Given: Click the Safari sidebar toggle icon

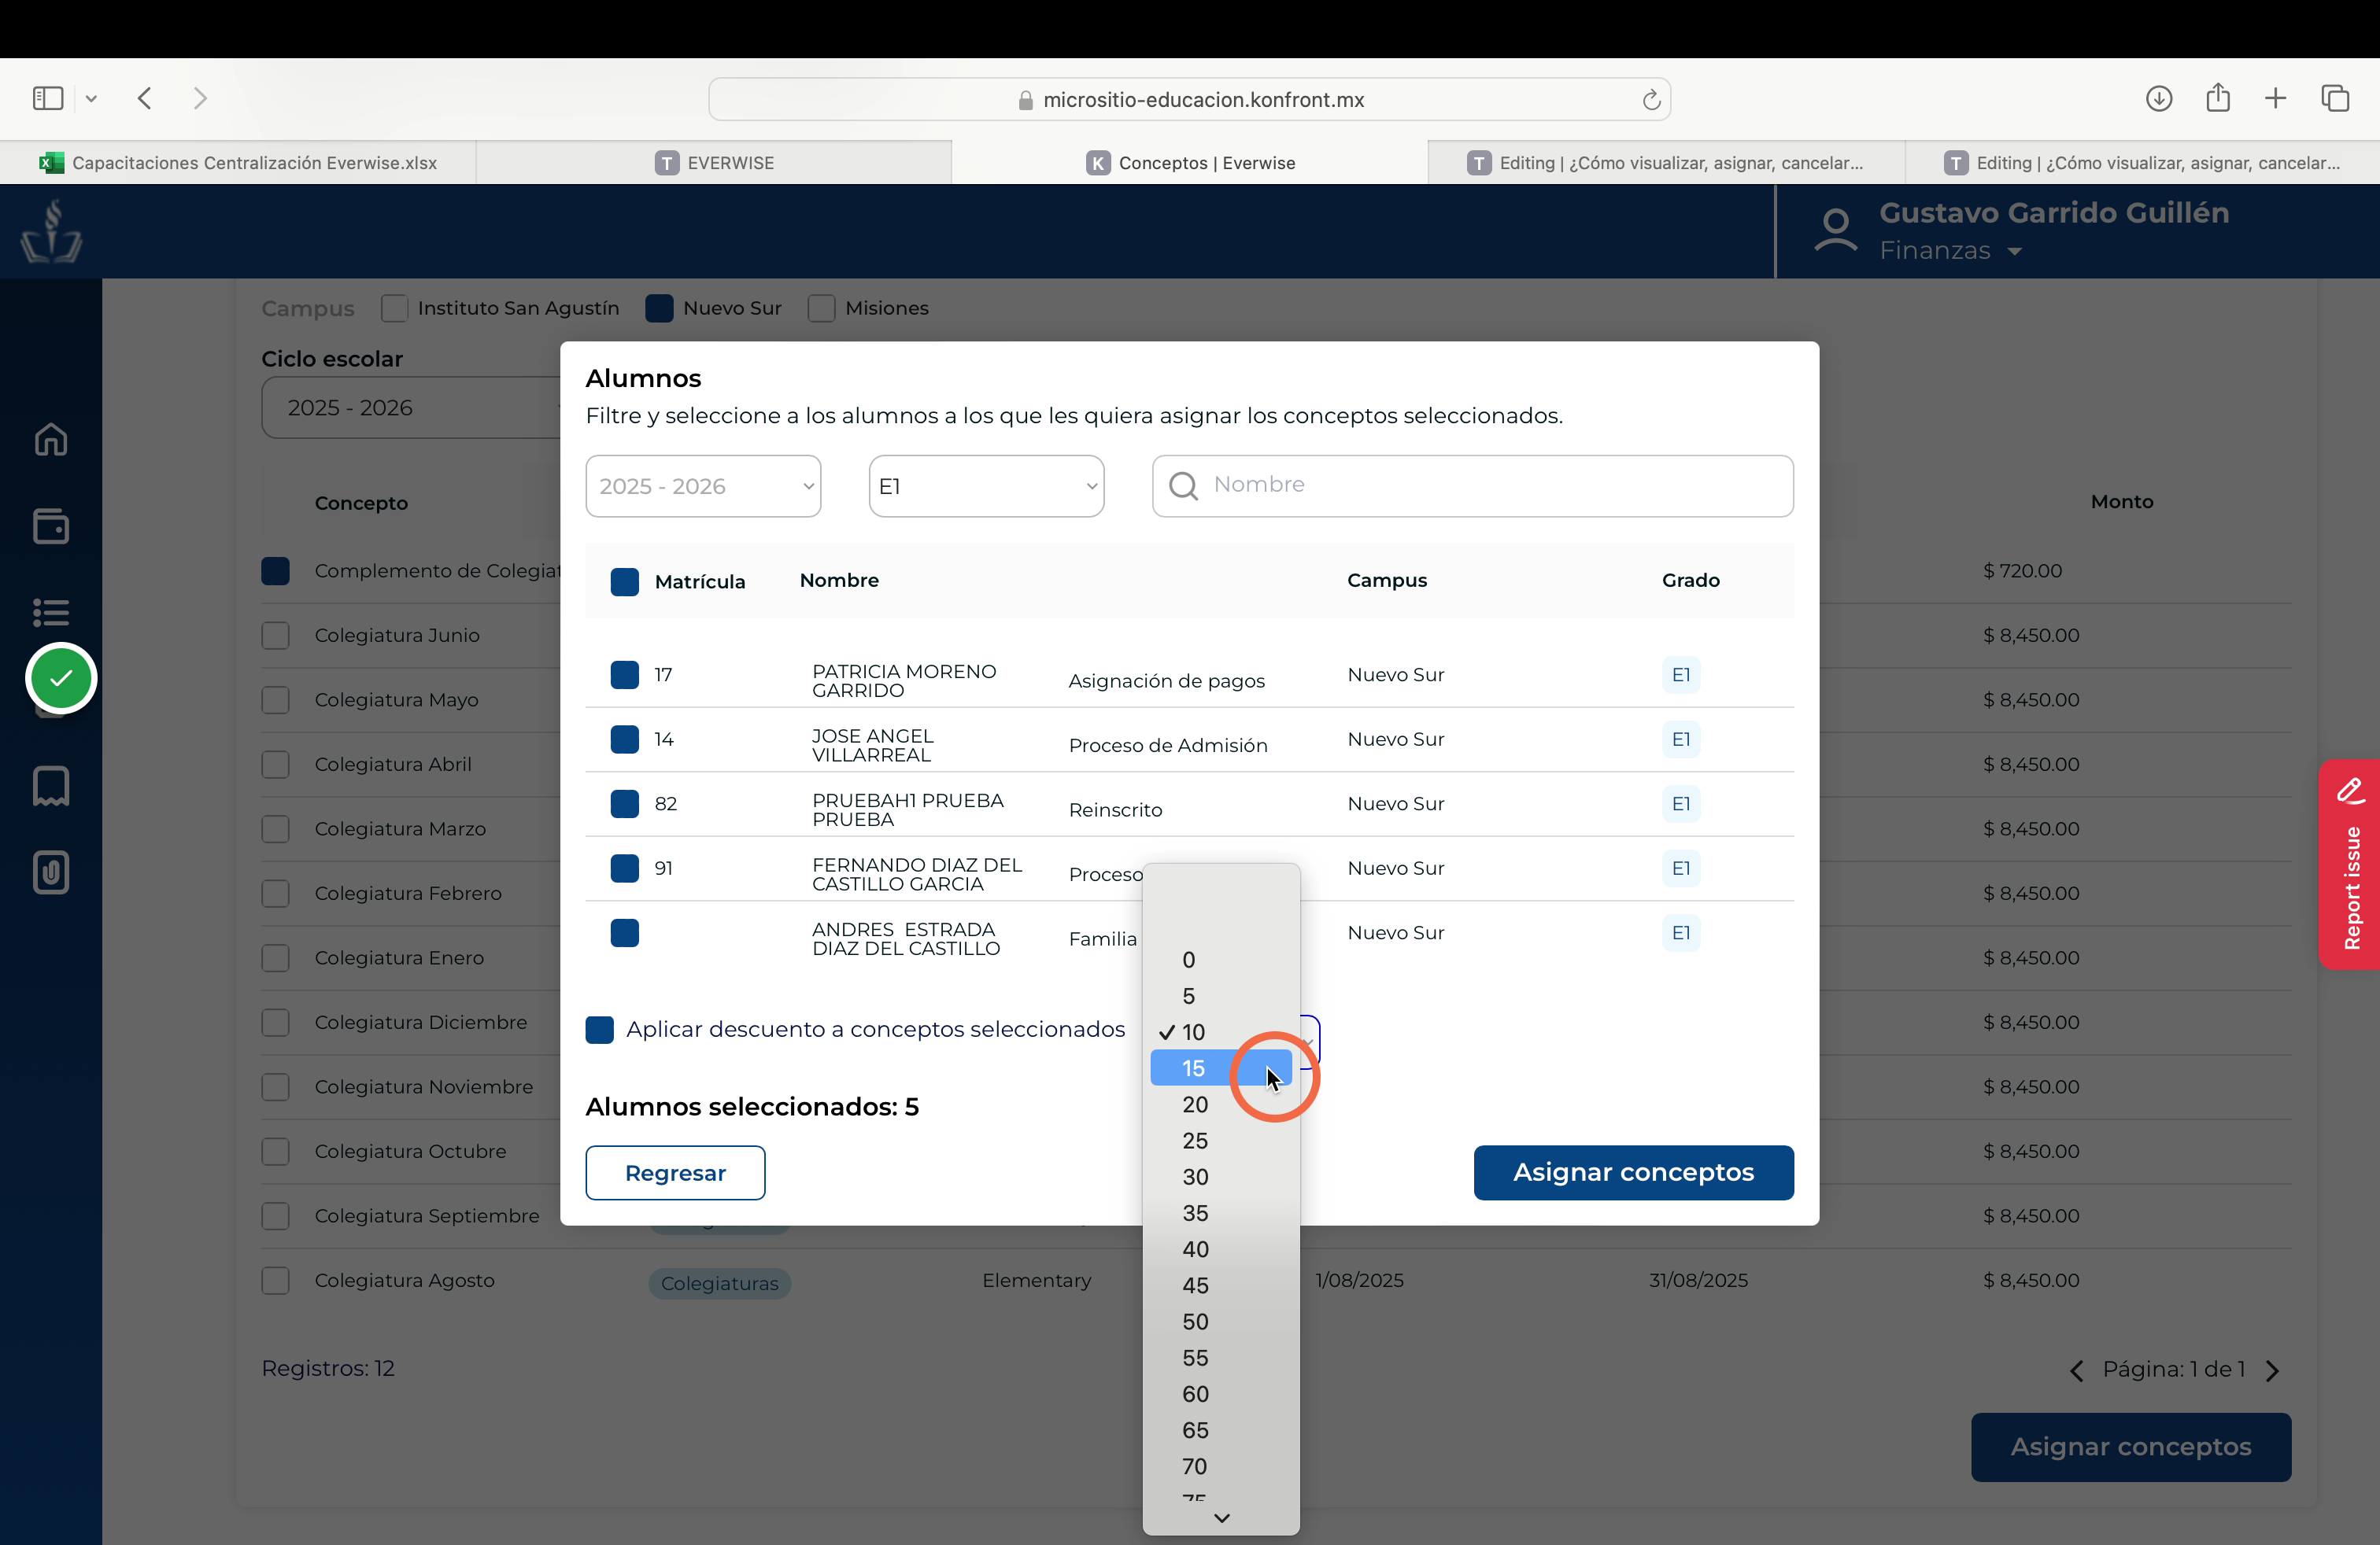Looking at the screenshot, I should [x=48, y=98].
